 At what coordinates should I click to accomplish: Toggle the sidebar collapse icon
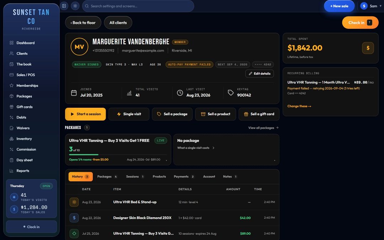(x=64, y=6)
